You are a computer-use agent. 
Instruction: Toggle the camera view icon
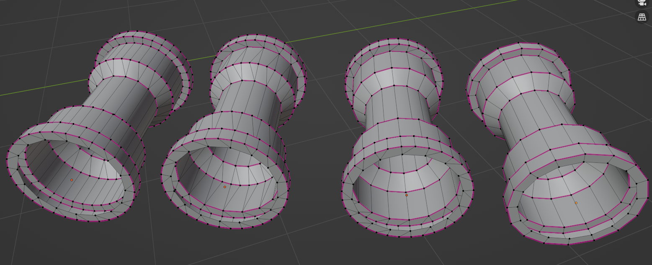(642, 3)
